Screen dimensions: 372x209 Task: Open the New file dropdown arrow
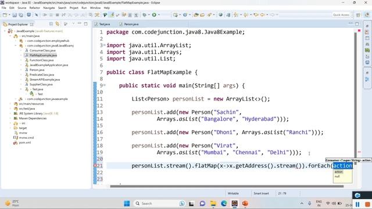[9, 15]
